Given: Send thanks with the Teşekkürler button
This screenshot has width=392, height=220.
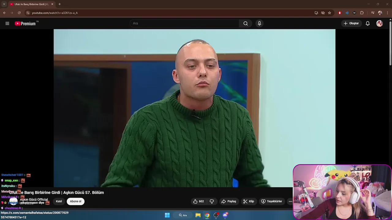Looking at the screenshot, I should pyautogui.click(x=271, y=201).
